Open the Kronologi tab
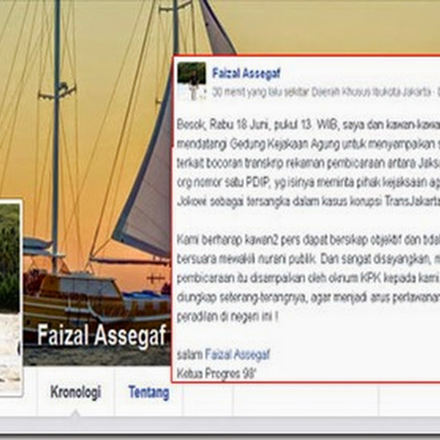The width and height of the screenshot is (440, 440). coord(75,392)
